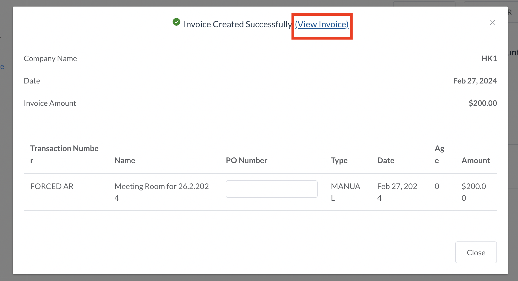Click the HK1 company name value
The image size is (518, 281).
489,59
